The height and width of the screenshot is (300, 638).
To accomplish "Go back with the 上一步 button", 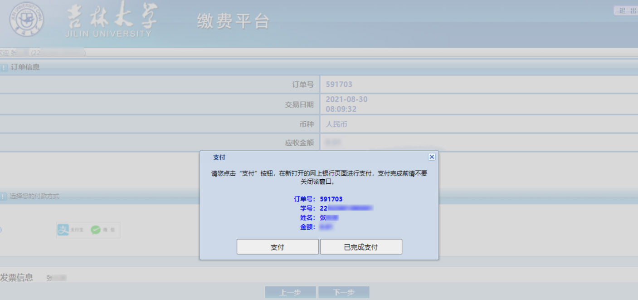I will pyautogui.click(x=290, y=292).
